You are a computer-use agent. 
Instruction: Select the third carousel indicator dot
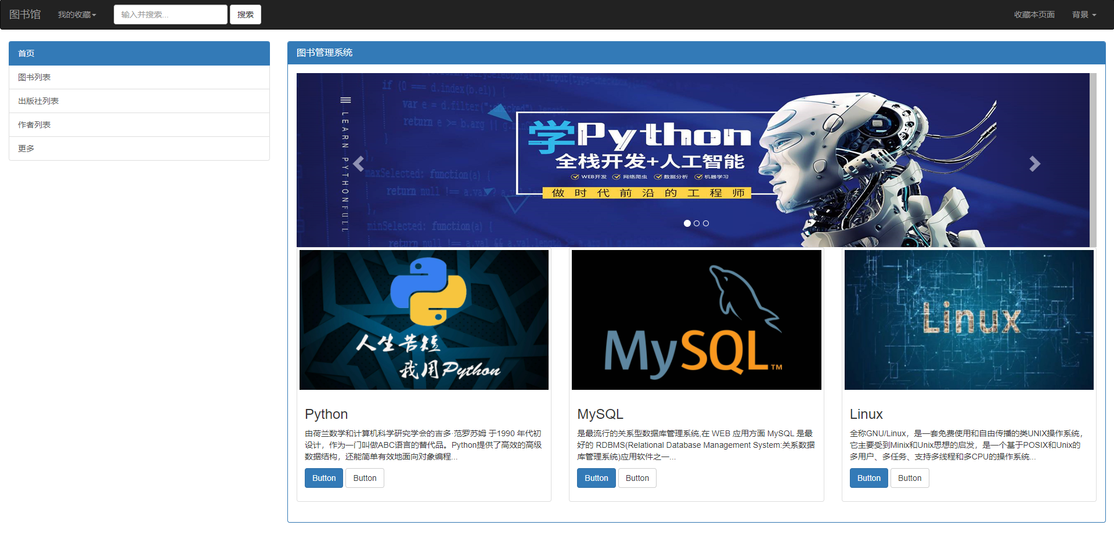[x=706, y=223]
